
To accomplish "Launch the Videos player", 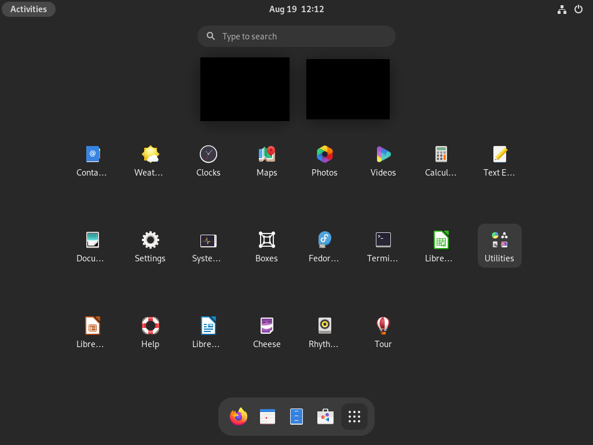I will tap(383, 161).
